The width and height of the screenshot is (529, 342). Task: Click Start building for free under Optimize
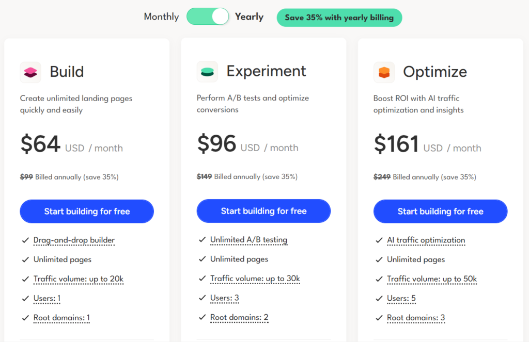(x=440, y=211)
